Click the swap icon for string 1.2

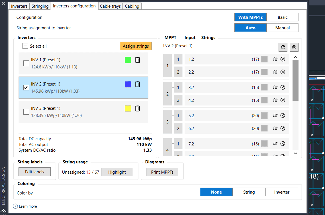tap(275, 59)
